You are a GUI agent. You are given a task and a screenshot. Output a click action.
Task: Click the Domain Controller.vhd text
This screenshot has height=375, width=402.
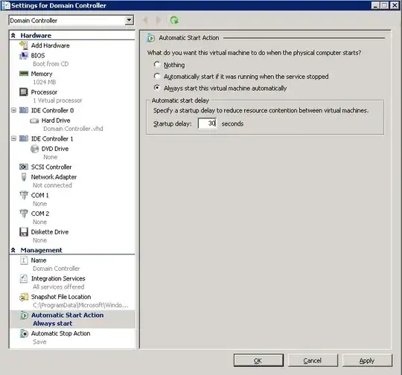73,129
